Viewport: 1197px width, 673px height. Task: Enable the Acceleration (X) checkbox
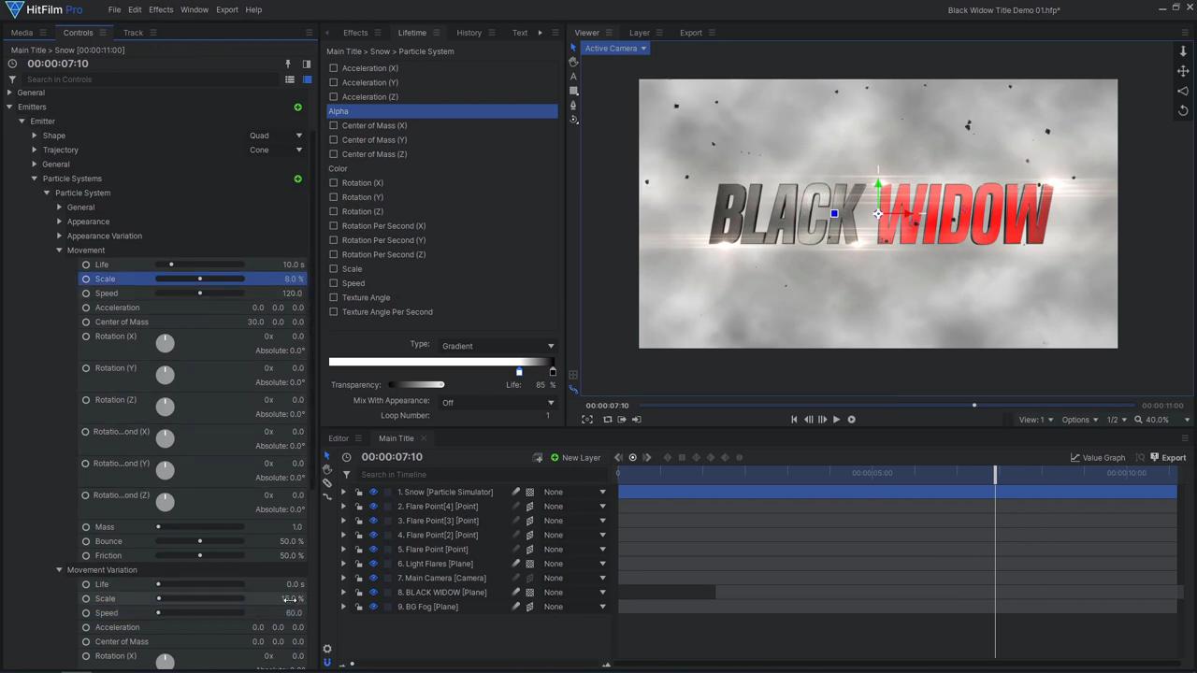click(334, 68)
